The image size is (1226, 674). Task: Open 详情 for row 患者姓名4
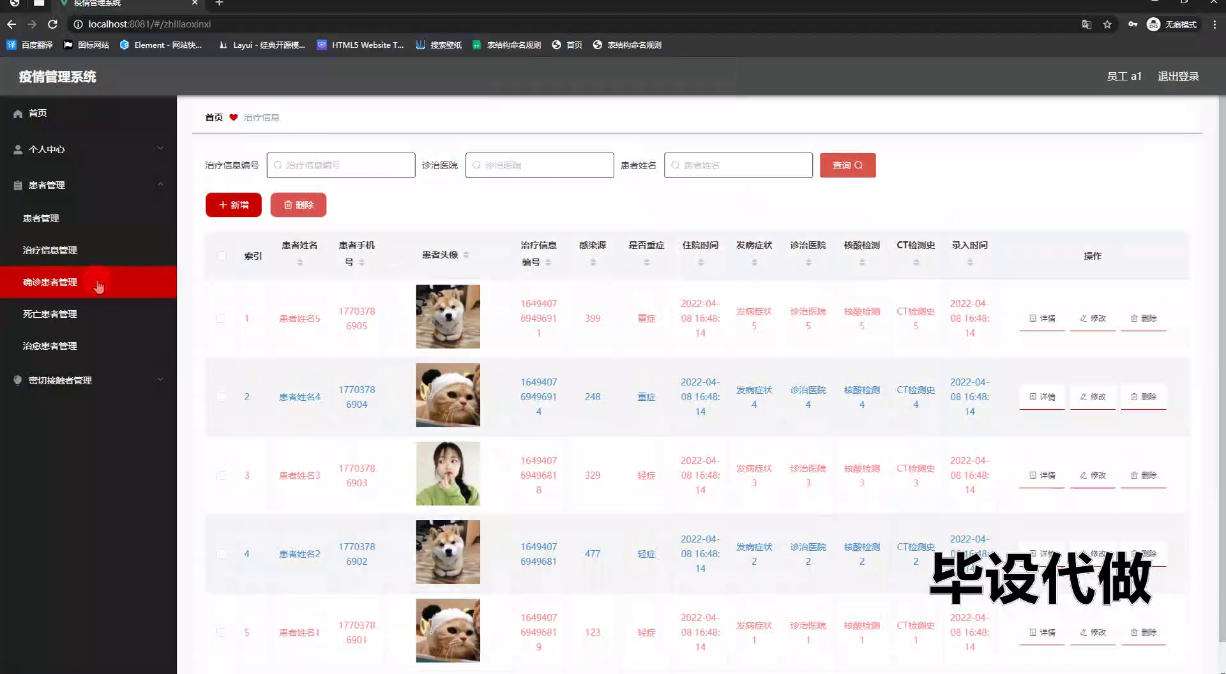(1042, 397)
